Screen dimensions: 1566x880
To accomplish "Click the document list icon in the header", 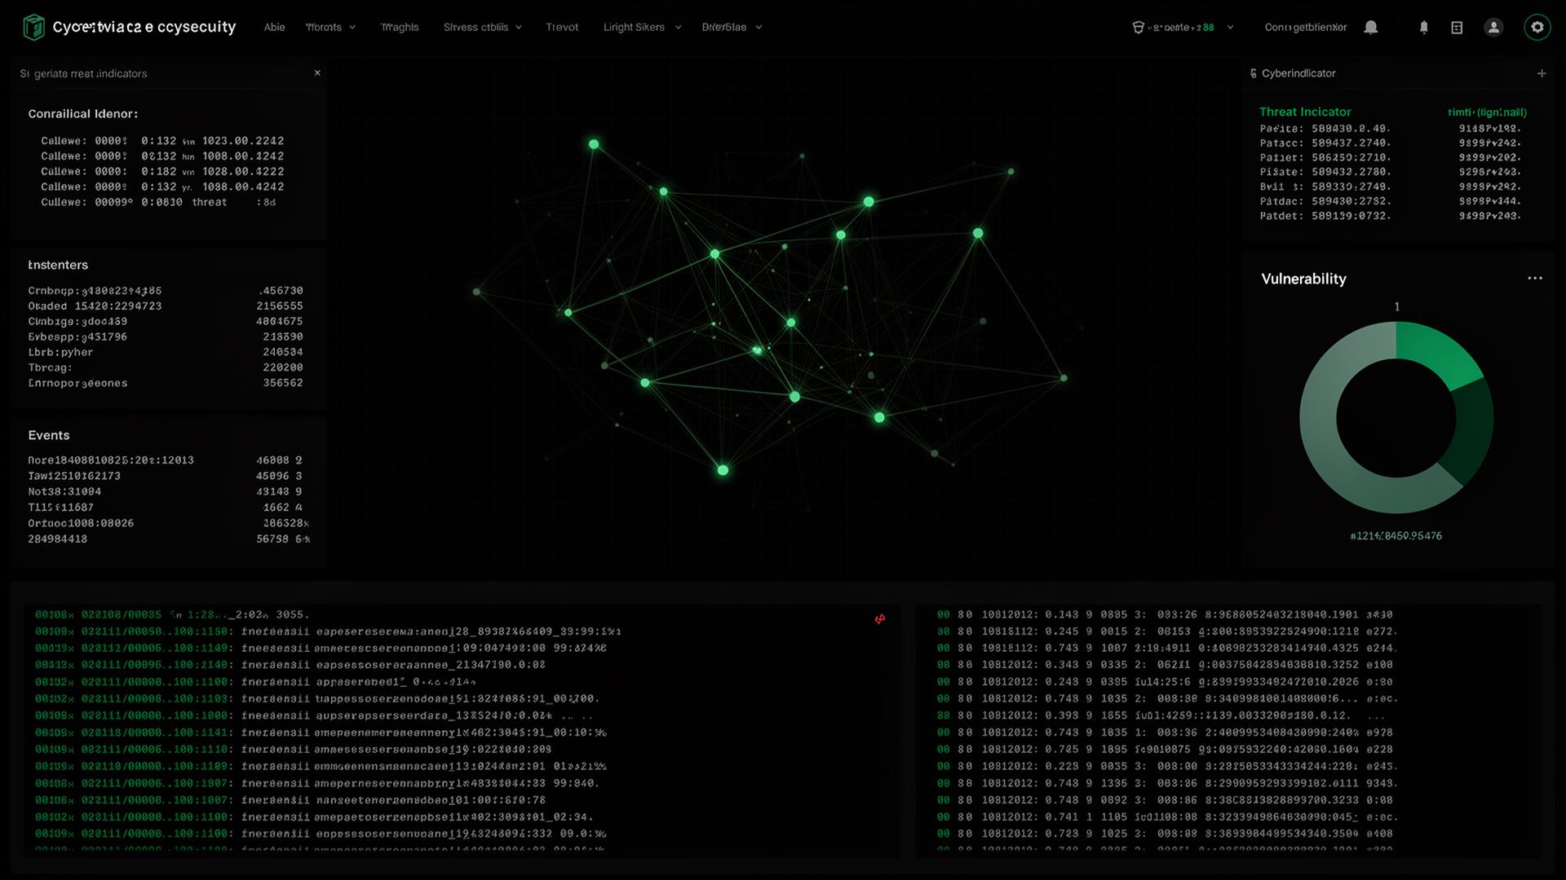I will [x=1457, y=28].
